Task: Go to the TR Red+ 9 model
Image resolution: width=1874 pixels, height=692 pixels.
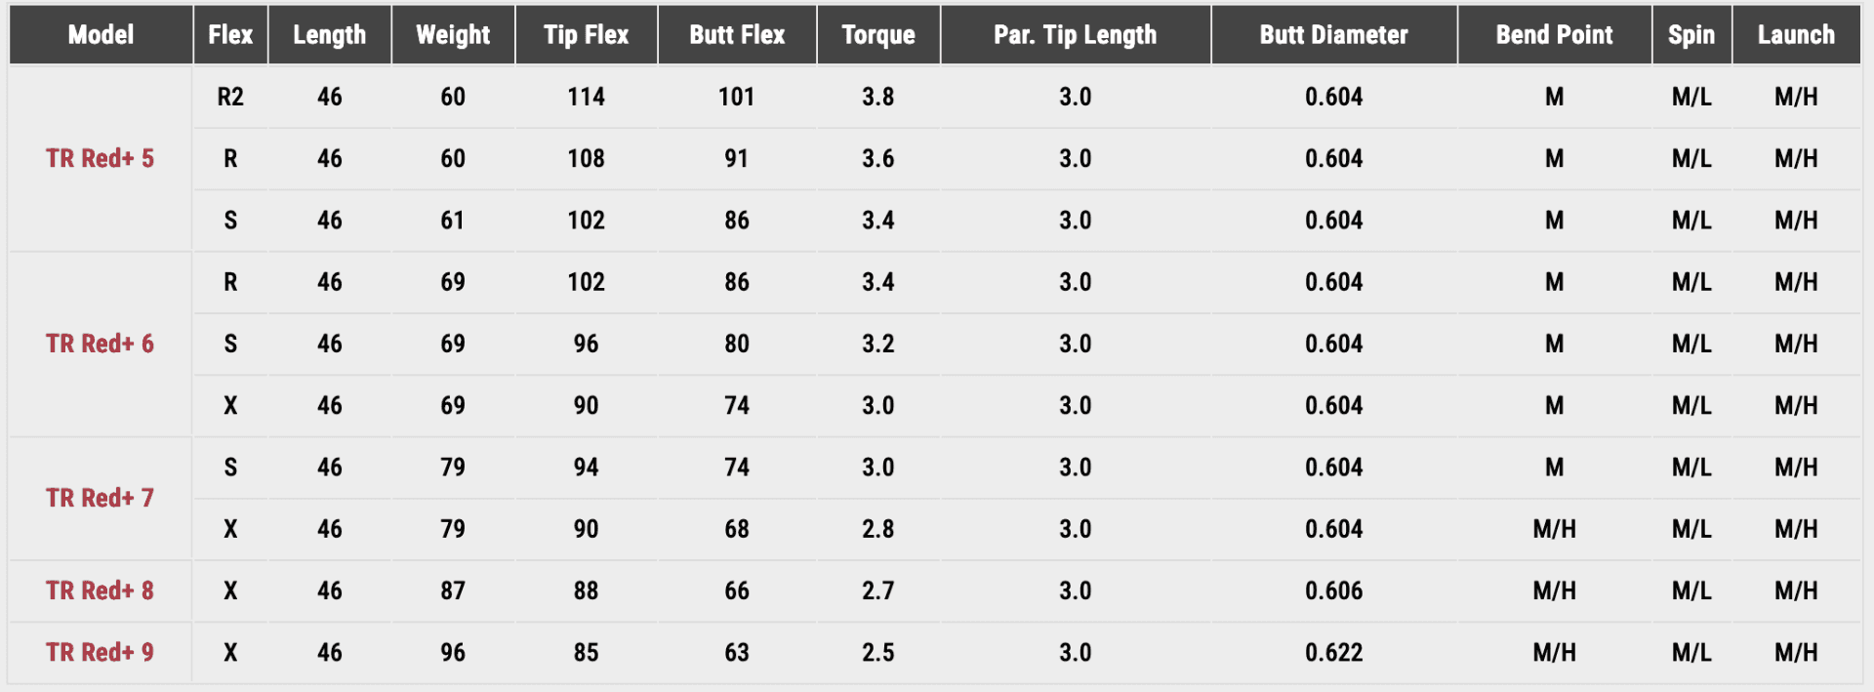Action: click(100, 652)
